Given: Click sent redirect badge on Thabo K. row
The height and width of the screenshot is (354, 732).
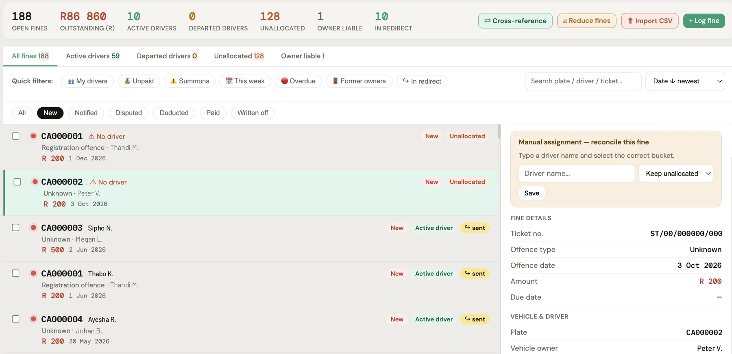Looking at the screenshot, I should click(475, 274).
